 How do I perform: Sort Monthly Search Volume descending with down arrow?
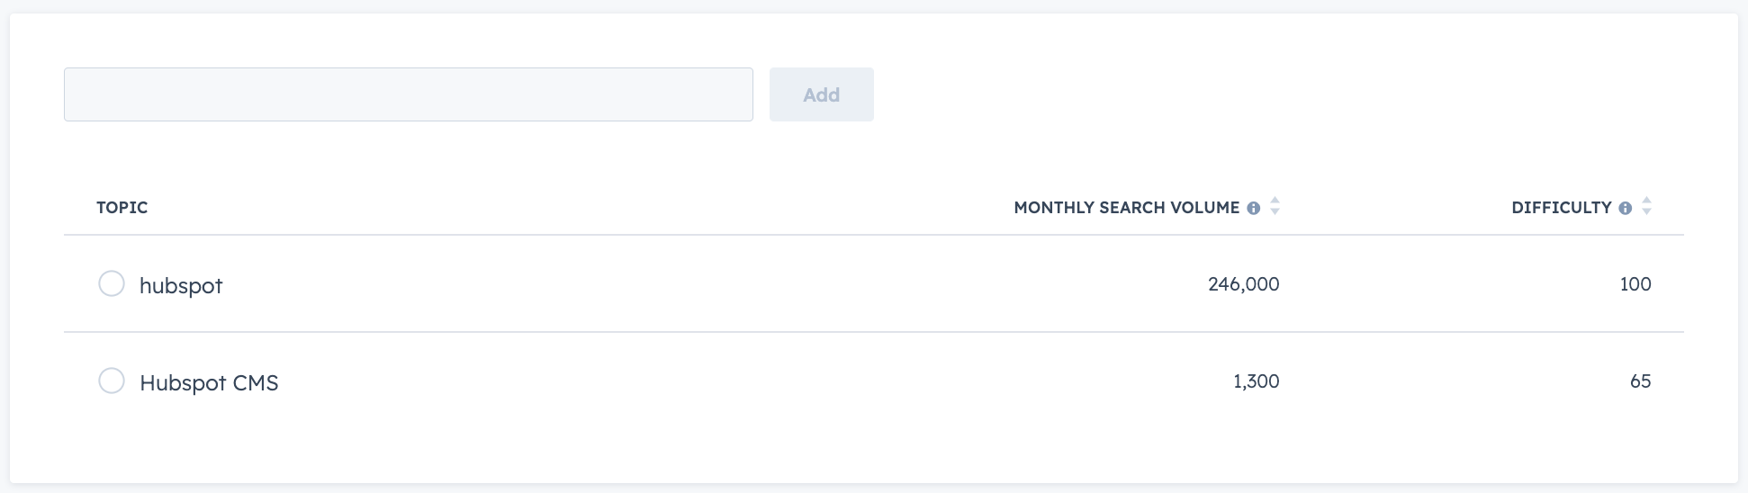[x=1275, y=212]
